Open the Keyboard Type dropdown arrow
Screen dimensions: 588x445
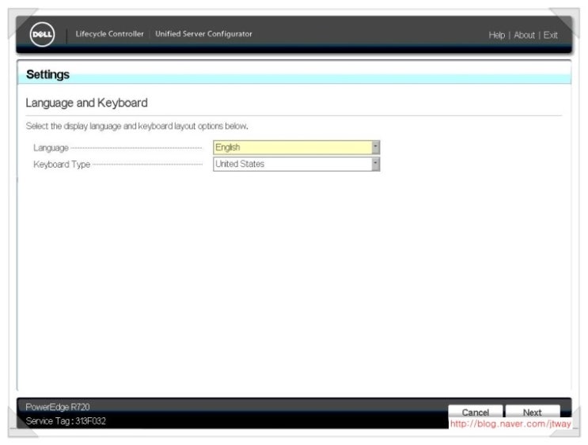tap(375, 164)
